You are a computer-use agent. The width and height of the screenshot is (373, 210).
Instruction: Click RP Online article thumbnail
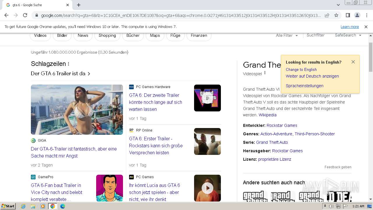point(207,141)
